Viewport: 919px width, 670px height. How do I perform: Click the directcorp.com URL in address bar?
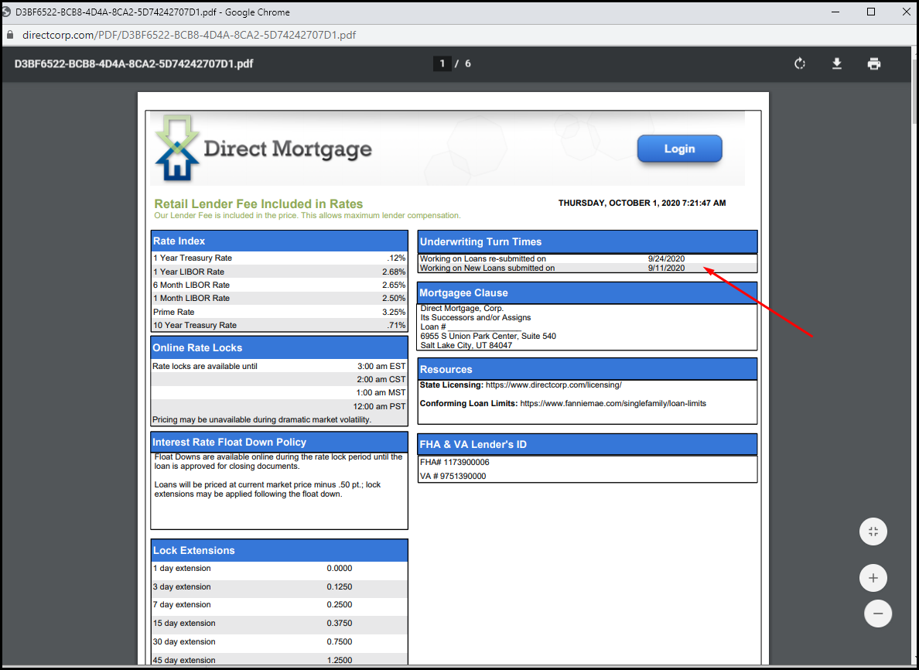(x=189, y=35)
